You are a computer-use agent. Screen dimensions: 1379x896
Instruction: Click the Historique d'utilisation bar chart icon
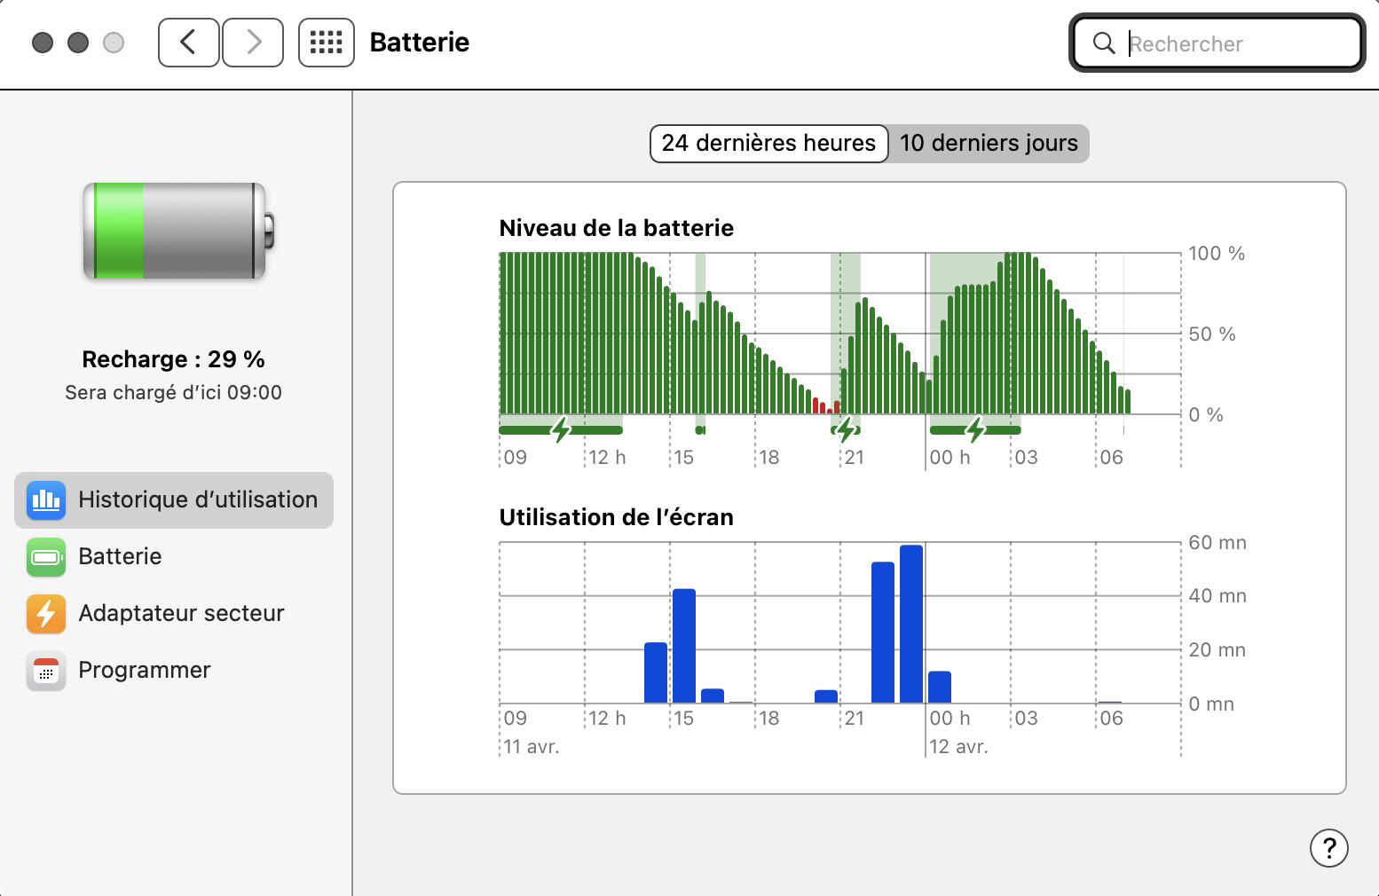coord(46,500)
